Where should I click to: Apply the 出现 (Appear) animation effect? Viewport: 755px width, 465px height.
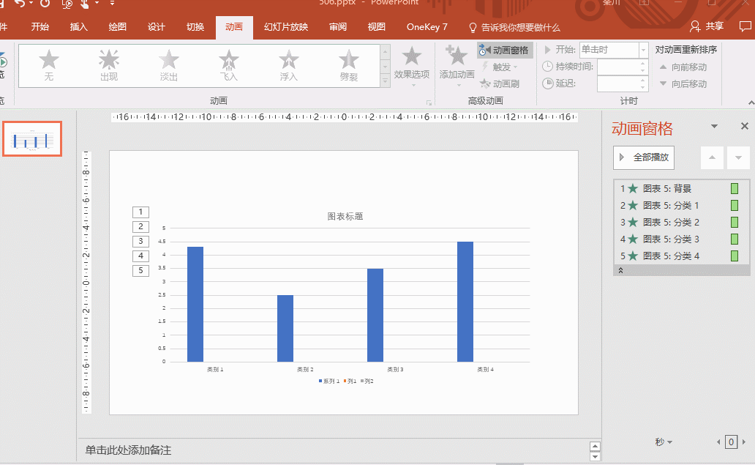coord(108,64)
